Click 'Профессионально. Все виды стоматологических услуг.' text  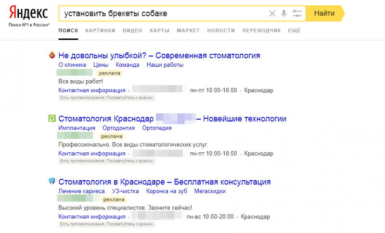(x=133, y=145)
